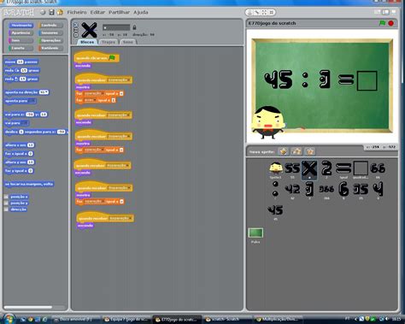This screenshot has height=324, width=405.
Task: Click the sprite name input field
Action: pos(116,27)
